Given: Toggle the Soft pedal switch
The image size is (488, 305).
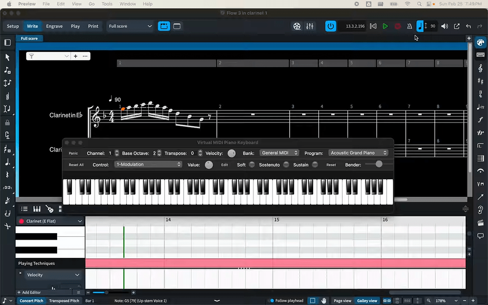Looking at the screenshot, I should coord(252,164).
